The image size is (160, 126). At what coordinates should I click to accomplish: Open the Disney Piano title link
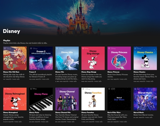pos(34,113)
